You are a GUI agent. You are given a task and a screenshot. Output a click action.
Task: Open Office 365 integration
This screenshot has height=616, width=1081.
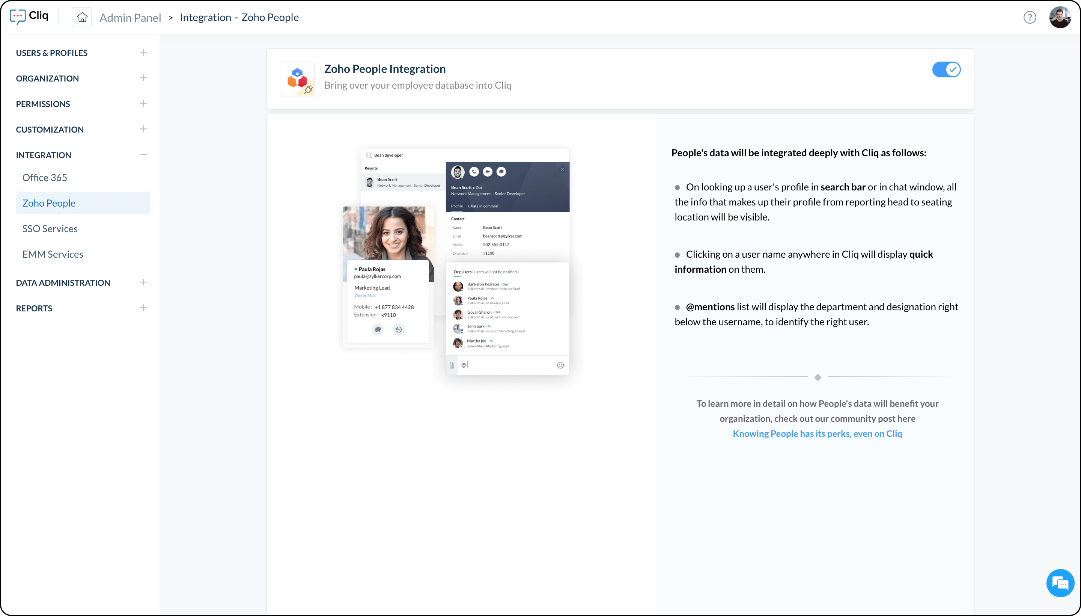point(45,177)
